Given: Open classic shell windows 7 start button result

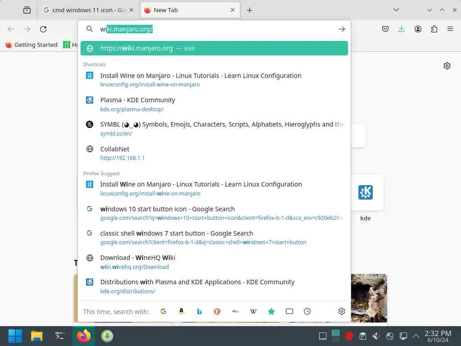Looking at the screenshot, I should [x=214, y=237].
